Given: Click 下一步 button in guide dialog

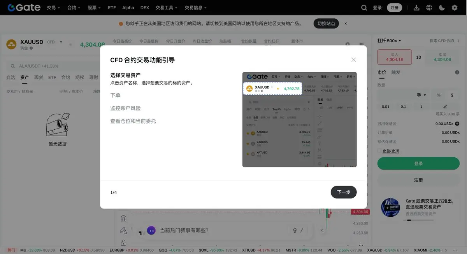Looking at the screenshot, I should click(x=344, y=192).
